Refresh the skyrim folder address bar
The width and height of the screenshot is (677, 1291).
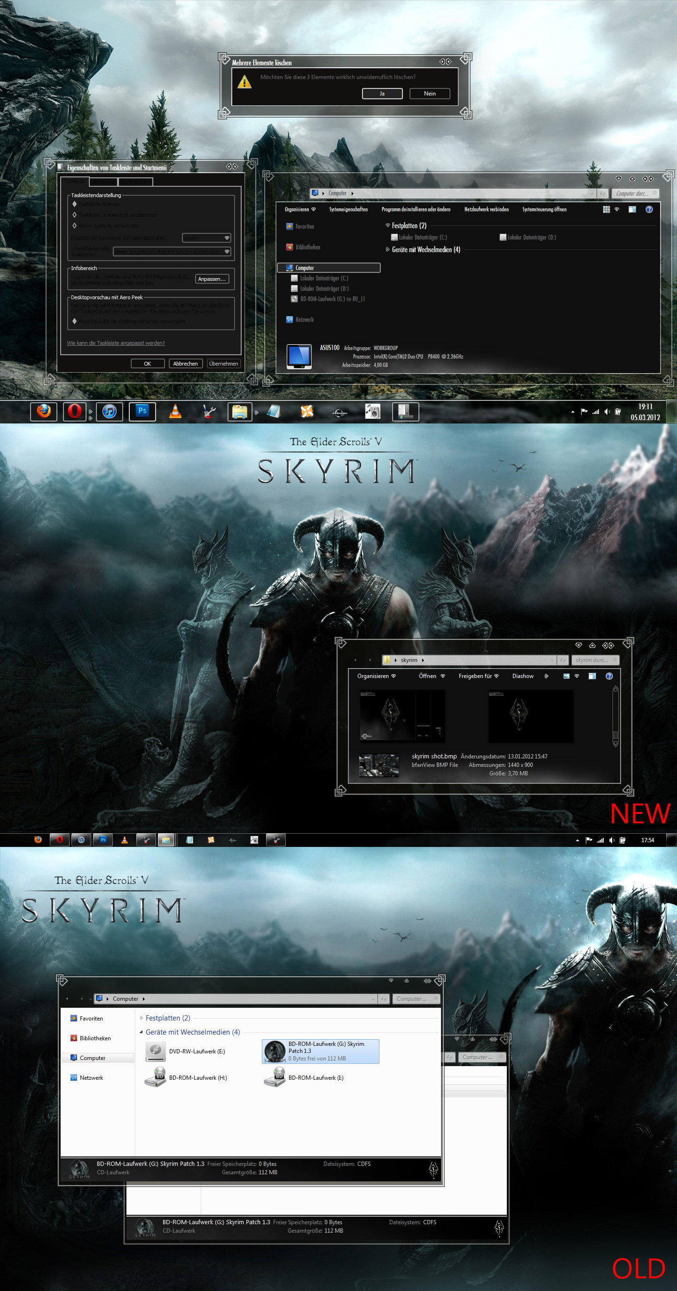563,660
